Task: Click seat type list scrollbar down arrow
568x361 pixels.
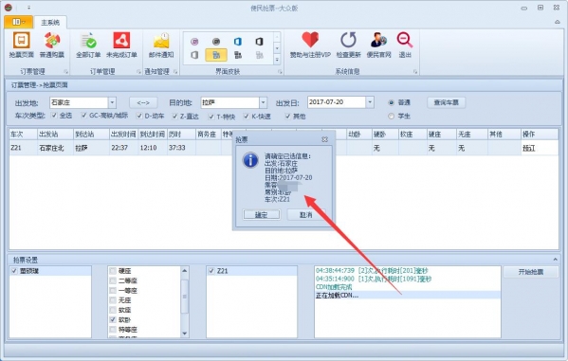Action: click(x=184, y=334)
